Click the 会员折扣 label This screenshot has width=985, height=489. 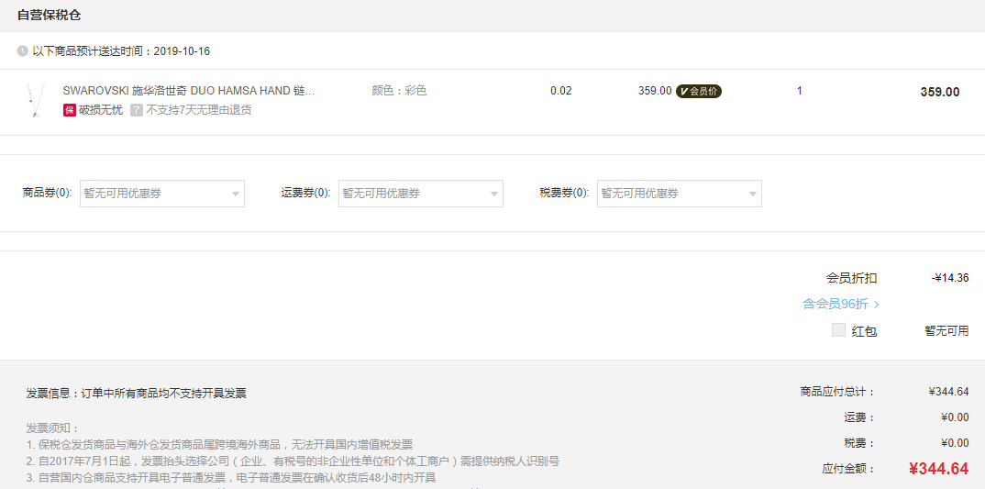click(x=851, y=278)
